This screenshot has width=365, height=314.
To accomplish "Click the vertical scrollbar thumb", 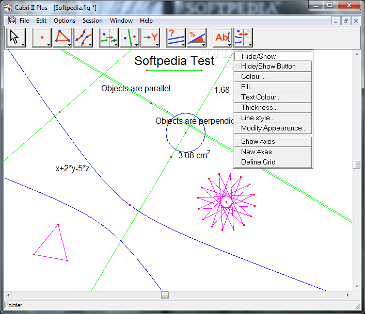I will [x=356, y=164].
